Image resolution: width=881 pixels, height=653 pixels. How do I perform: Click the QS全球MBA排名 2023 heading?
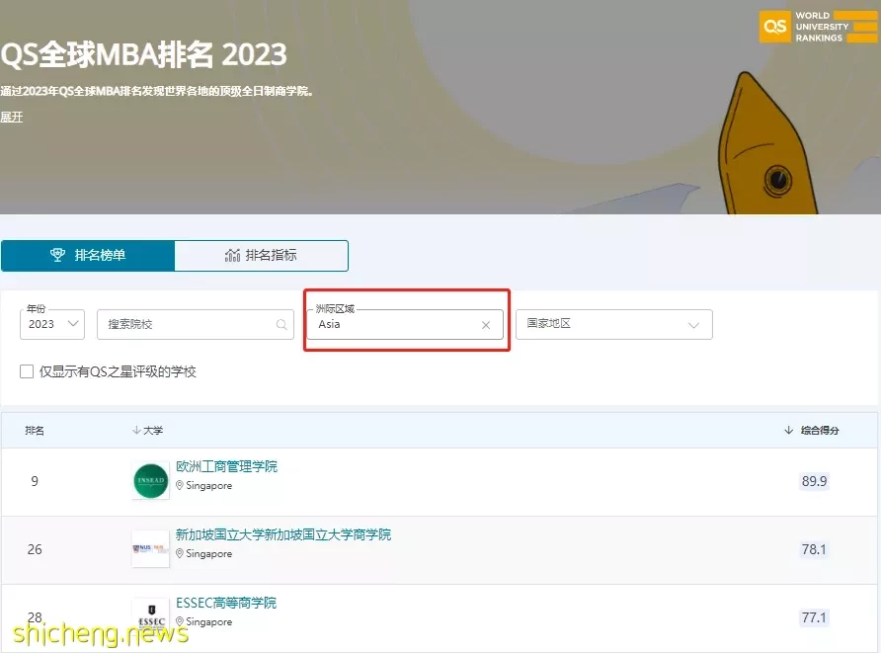[x=144, y=54]
